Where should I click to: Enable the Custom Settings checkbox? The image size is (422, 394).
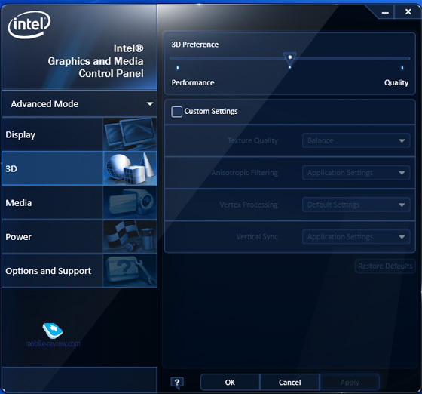pyautogui.click(x=177, y=112)
